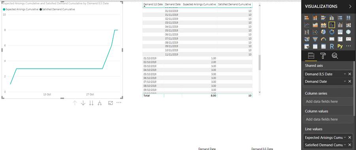
Task: Click the table's vertical scrollbar thumb
Action: (260, 62)
